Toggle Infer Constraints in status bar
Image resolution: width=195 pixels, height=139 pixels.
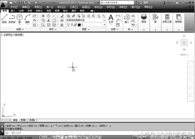pos(41,137)
